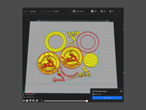Click the model dimensions text
The image size is (146, 110).
click(x=28, y=97)
